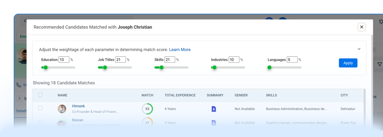Sort by the MATCH column header

coord(147,95)
